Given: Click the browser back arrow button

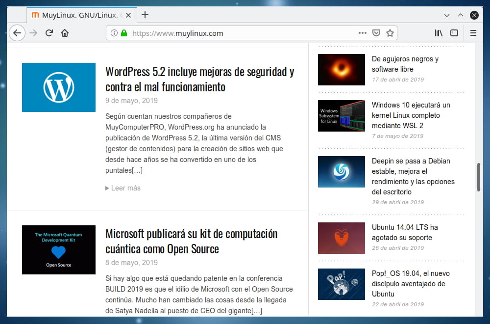Looking at the screenshot, I should click(x=17, y=33).
